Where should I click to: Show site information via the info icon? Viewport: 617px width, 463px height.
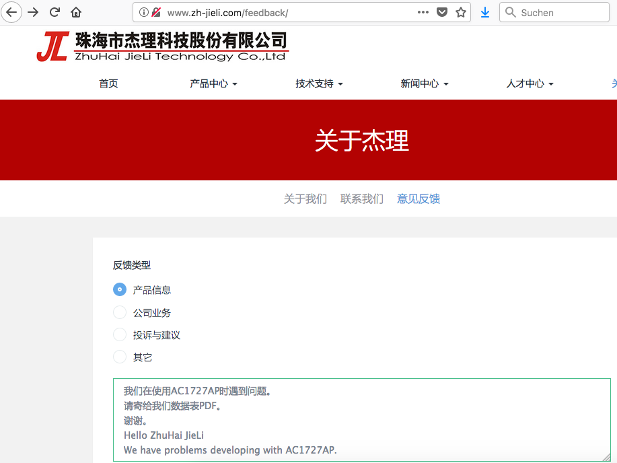coord(144,12)
